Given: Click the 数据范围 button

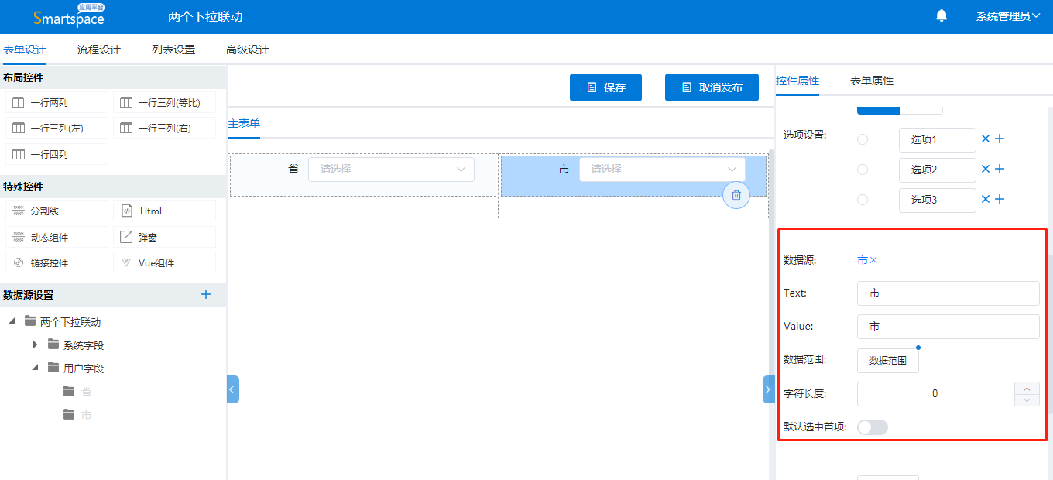Looking at the screenshot, I should 888,361.
